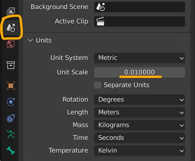This screenshot has height=161, width=195.
Task: Open the Bone properties tab
Action: tap(11, 150)
